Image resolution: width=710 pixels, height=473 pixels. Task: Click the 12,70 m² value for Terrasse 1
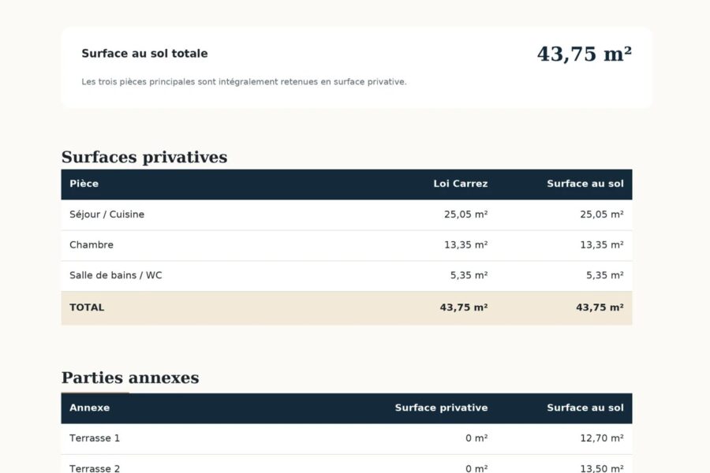point(602,438)
